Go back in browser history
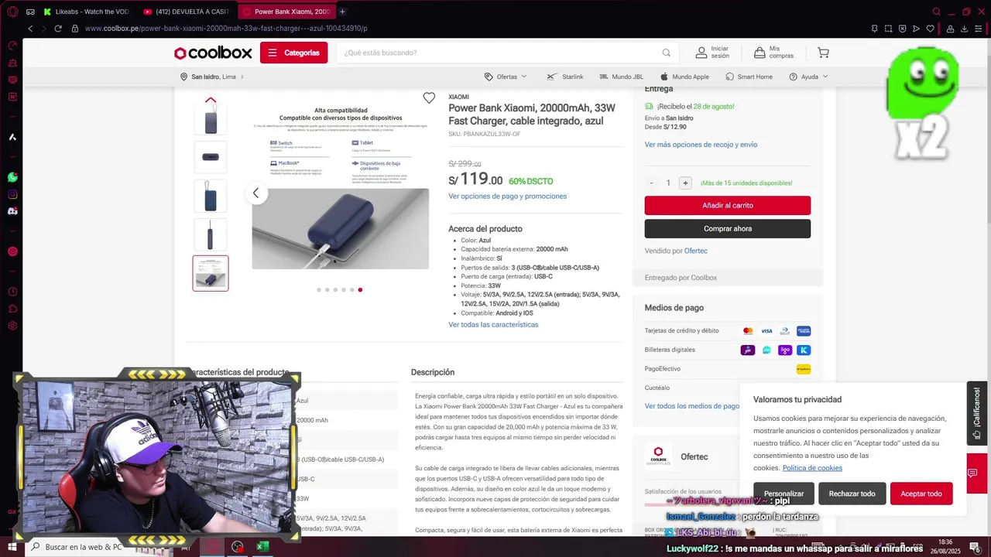 [x=30, y=29]
